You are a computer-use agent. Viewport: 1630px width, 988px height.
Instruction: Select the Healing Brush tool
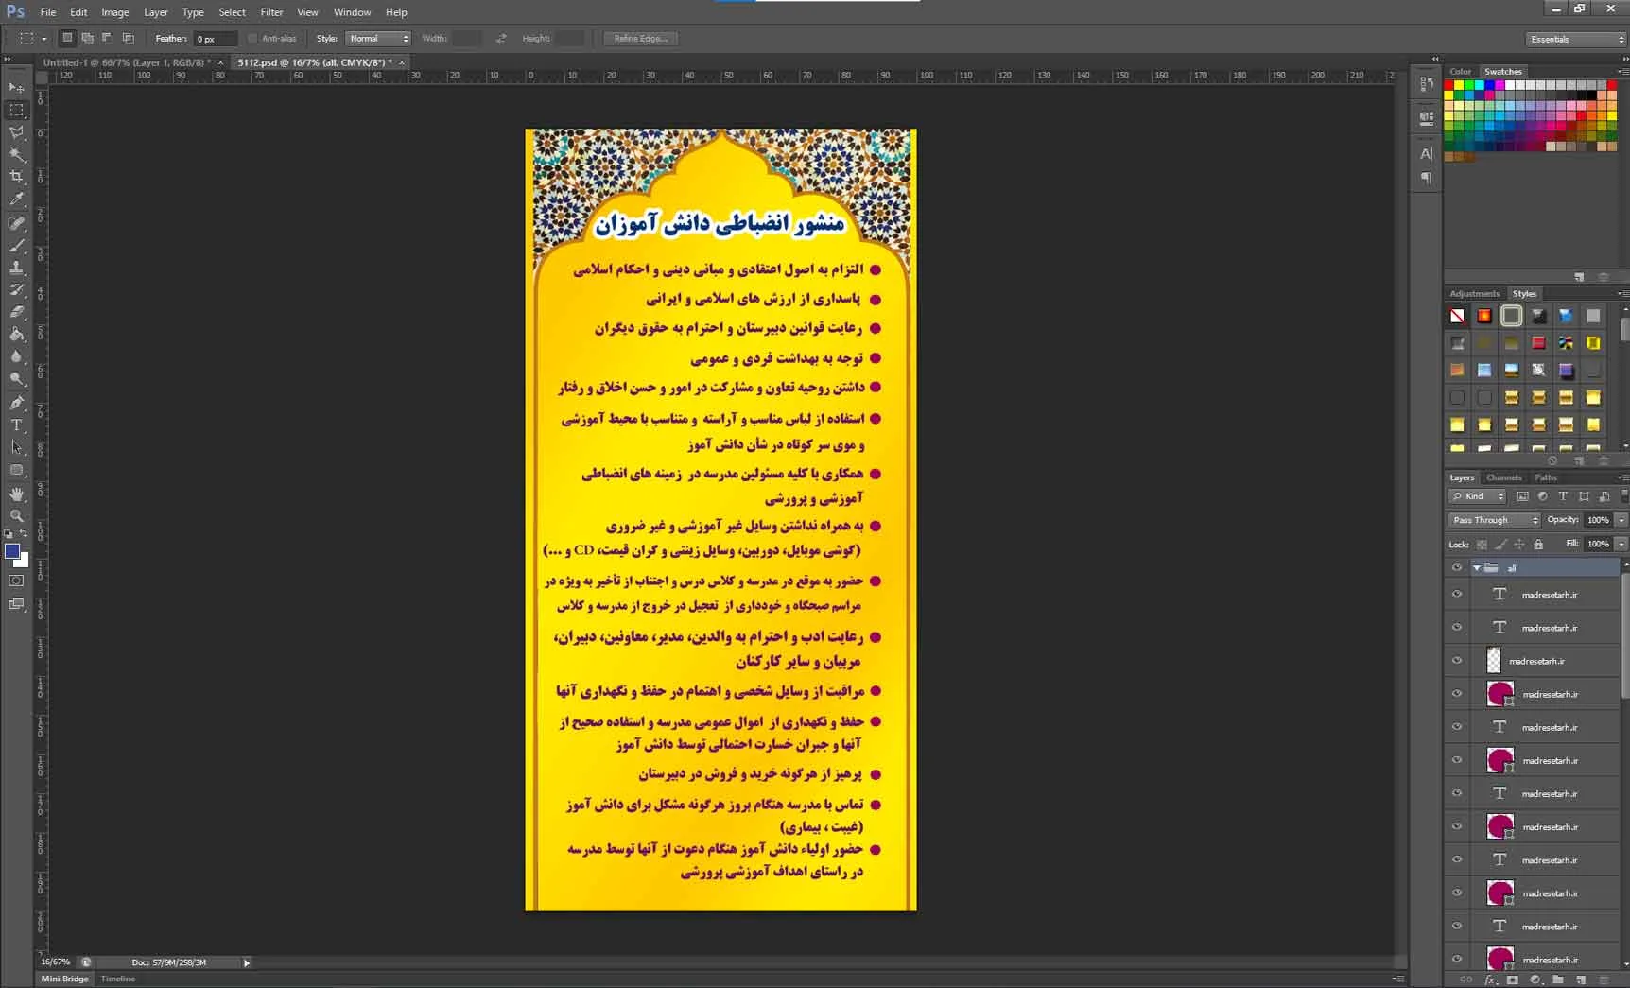pos(17,223)
